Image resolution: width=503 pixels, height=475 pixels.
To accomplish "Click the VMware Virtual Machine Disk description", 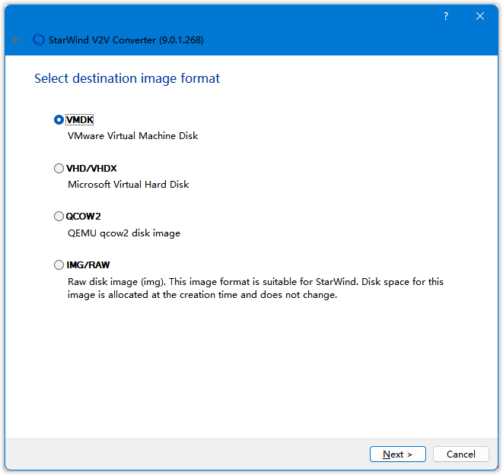I will 132,136.
